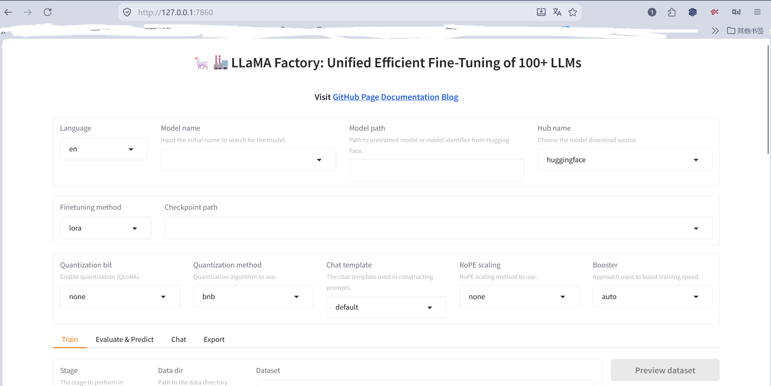Show more bookmarks with the double chevron
The image size is (771, 386).
coord(715,31)
